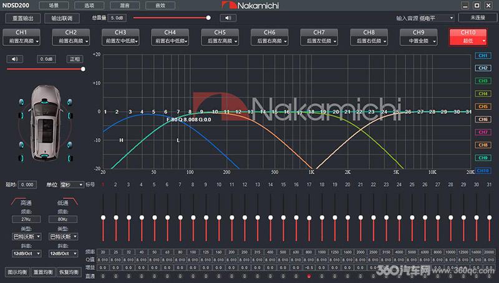Select the high-pass 高通 filter curve icon
Screen dimensions: 499x283
click(19, 202)
